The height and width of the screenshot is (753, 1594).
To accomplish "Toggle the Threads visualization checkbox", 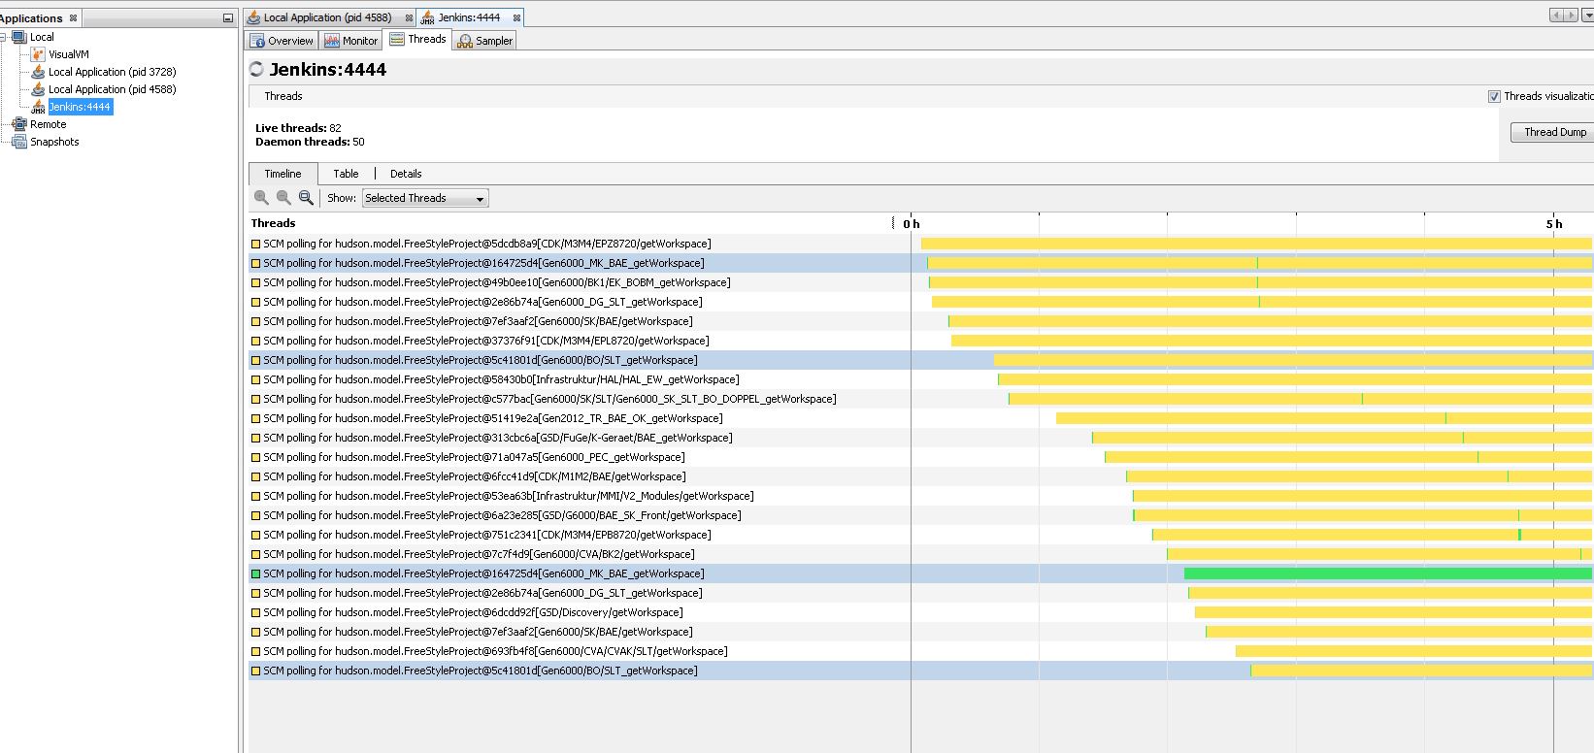I will tap(1494, 96).
